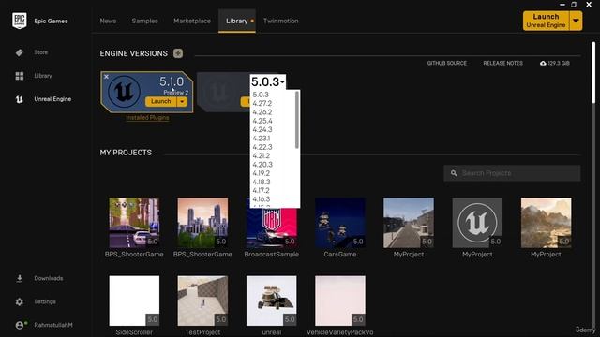The image size is (600, 337).
Task: Click the MY PROJECTS heading
Action: (126, 153)
